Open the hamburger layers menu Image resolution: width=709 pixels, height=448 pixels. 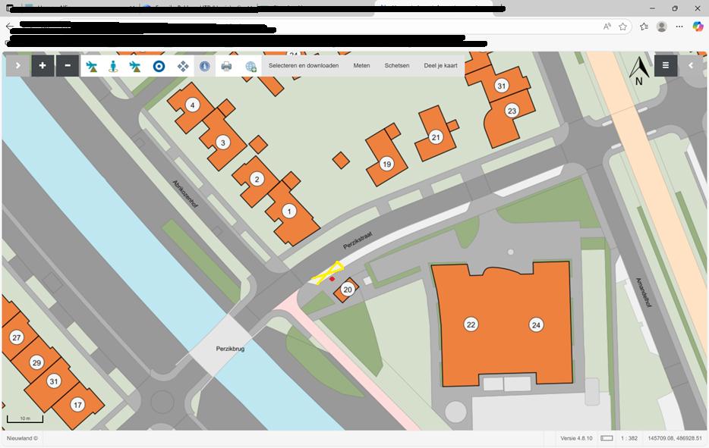pos(666,66)
